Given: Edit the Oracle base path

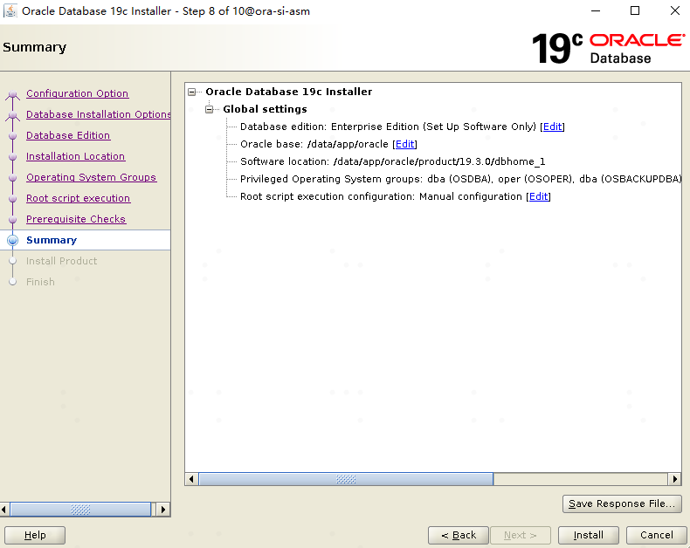Looking at the screenshot, I should click(405, 144).
